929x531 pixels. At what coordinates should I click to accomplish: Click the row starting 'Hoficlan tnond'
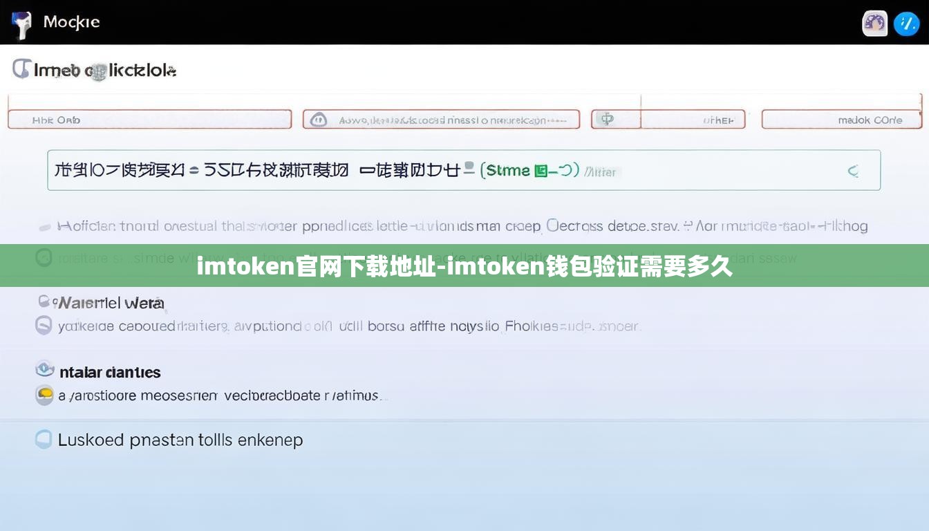462,226
